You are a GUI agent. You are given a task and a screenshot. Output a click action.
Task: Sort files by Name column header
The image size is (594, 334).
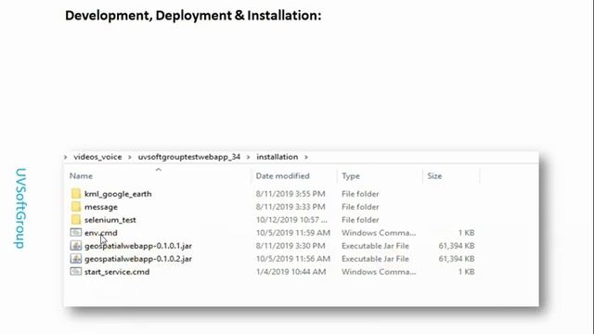pos(81,176)
